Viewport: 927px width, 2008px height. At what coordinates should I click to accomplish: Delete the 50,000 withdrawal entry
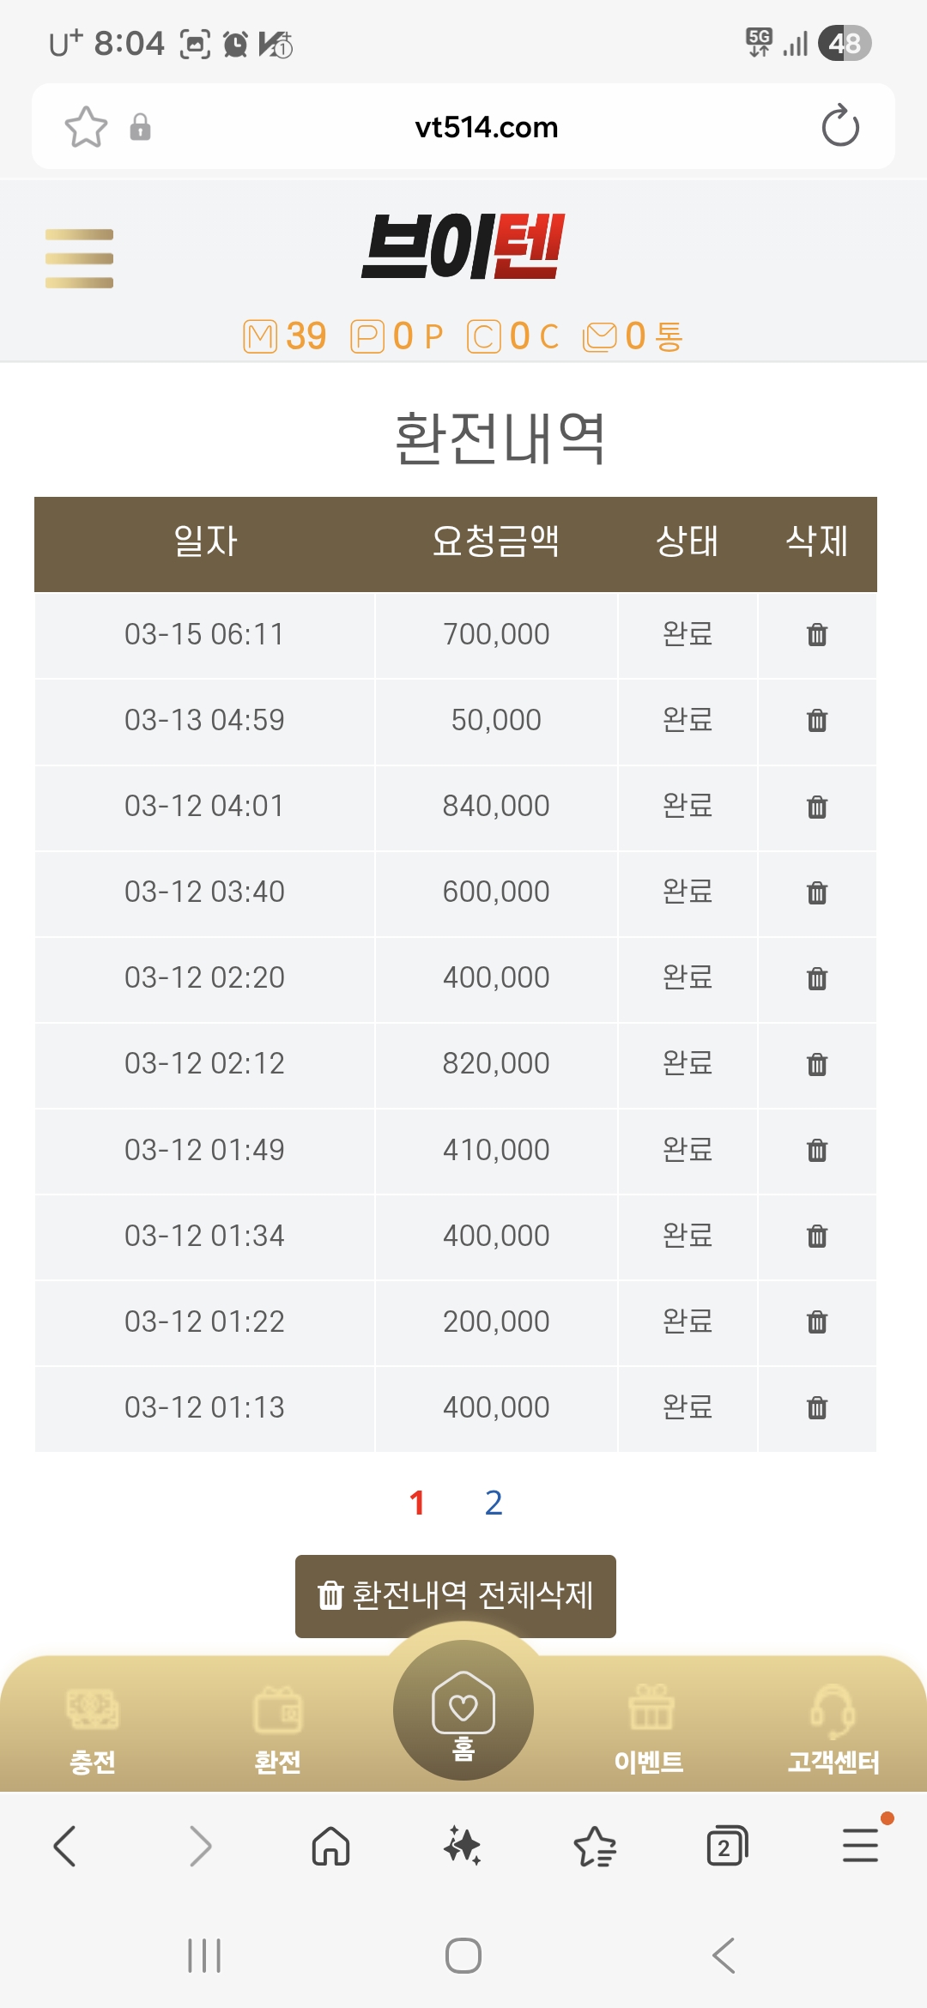pos(817,721)
